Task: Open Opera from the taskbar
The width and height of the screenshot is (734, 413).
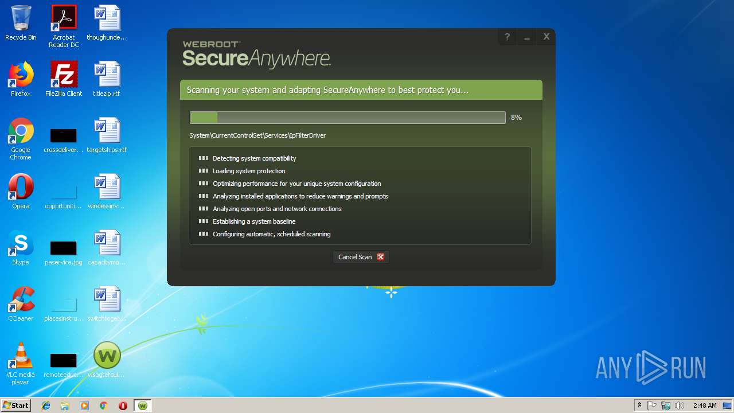Action: pyautogui.click(x=123, y=406)
